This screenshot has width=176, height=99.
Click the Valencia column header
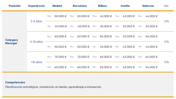(148, 6)
